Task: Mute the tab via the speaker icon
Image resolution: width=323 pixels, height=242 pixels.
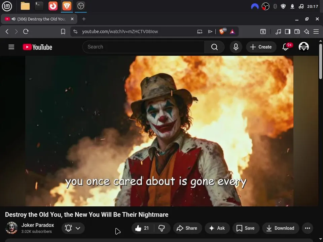Action: point(13,19)
